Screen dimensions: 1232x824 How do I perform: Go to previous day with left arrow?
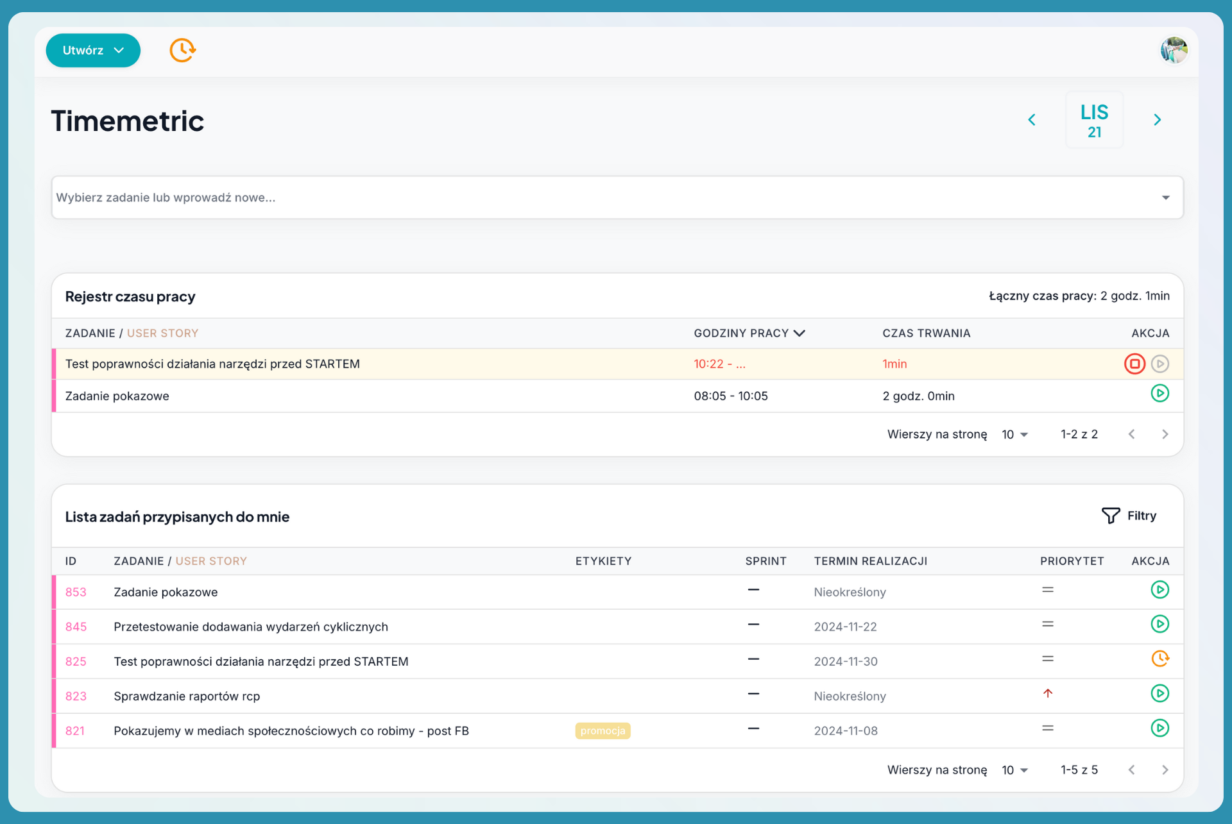pyautogui.click(x=1032, y=120)
